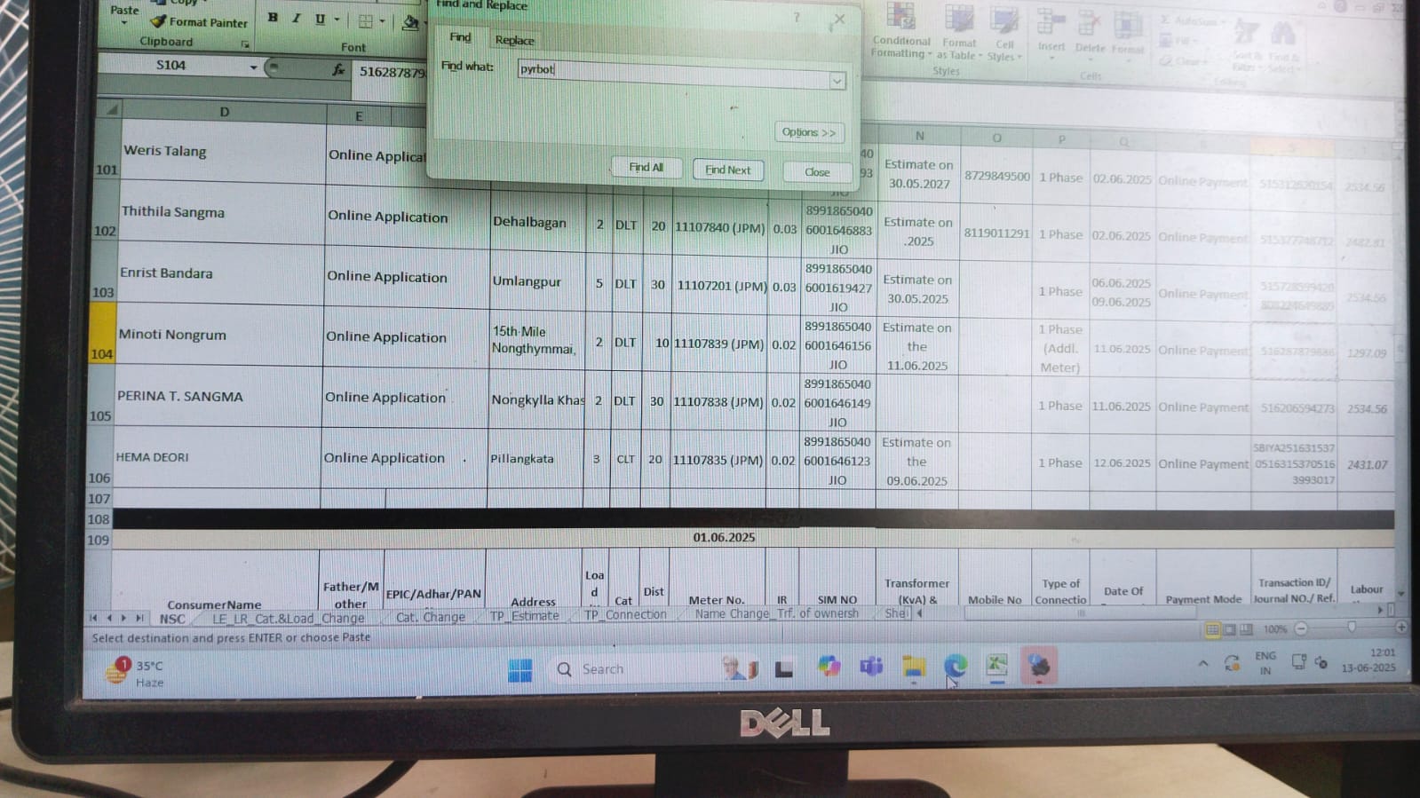Click the Fill Color paint bucket icon
Screen dimensions: 1420x798
[x=409, y=22]
